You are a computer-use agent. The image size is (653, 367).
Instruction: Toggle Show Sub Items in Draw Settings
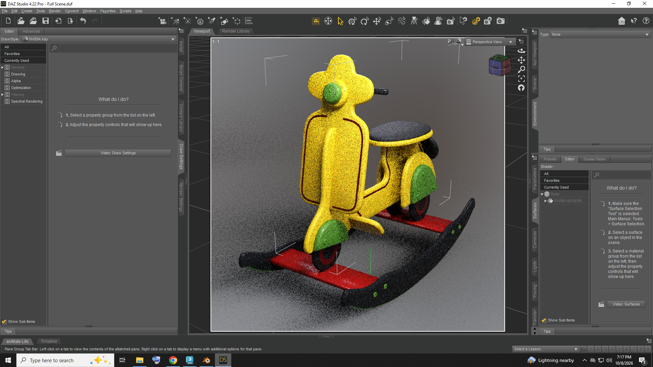pyautogui.click(x=4, y=321)
